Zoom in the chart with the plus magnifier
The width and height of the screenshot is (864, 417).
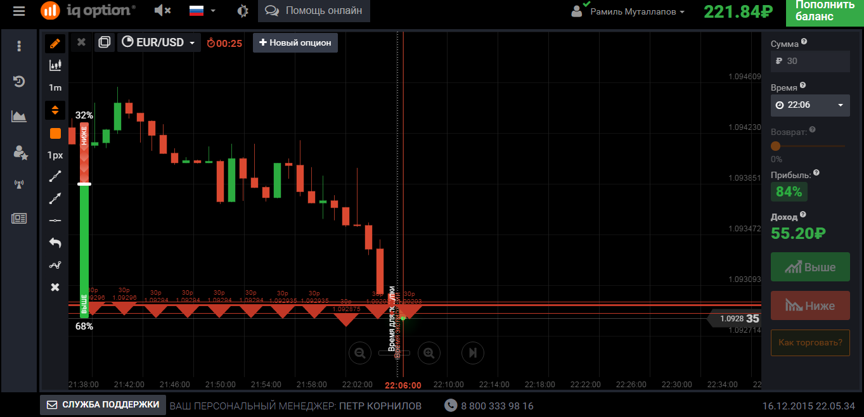429,352
